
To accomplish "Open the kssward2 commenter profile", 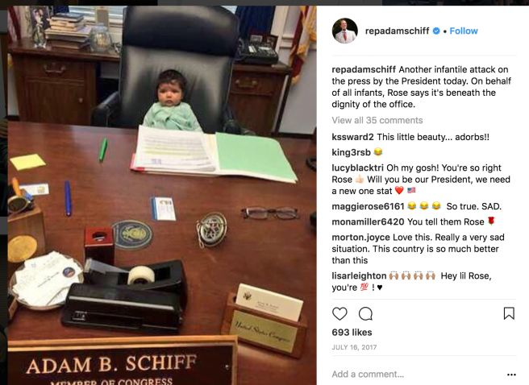I will coord(352,137).
